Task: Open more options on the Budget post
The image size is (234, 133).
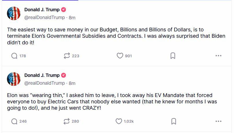Action: click(218, 56)
